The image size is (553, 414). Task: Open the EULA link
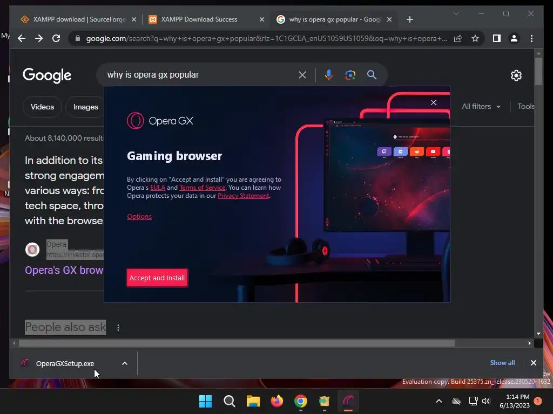click(158, 188)
